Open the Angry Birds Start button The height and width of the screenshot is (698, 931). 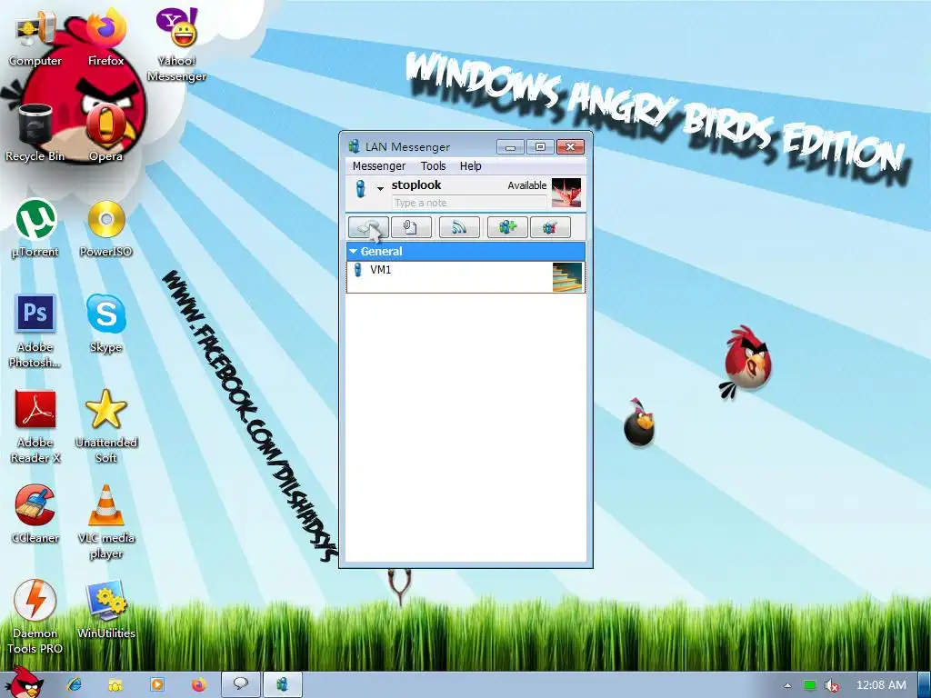tap(25, 682)
